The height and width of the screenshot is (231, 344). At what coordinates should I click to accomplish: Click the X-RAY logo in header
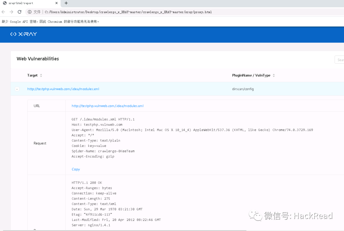[24, 34]
